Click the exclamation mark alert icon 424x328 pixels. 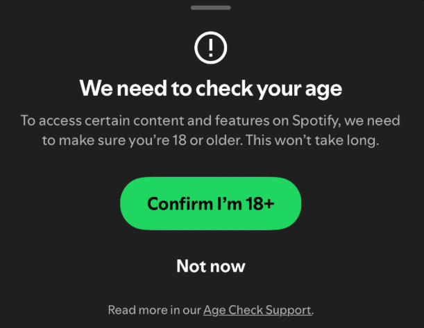[211, 48]
